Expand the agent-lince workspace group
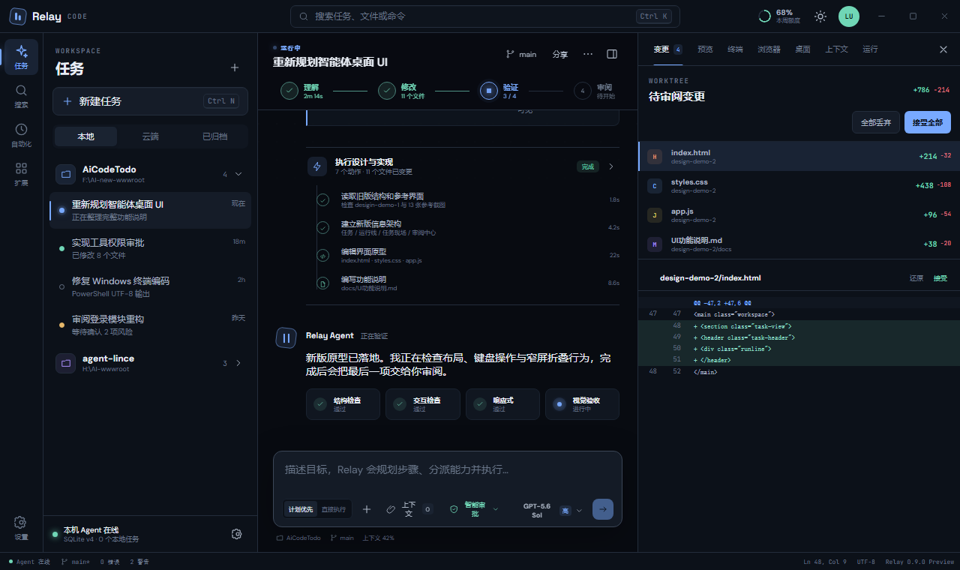Screen dimensions: 960x570 pyautogui.click(x=239, y=363)
